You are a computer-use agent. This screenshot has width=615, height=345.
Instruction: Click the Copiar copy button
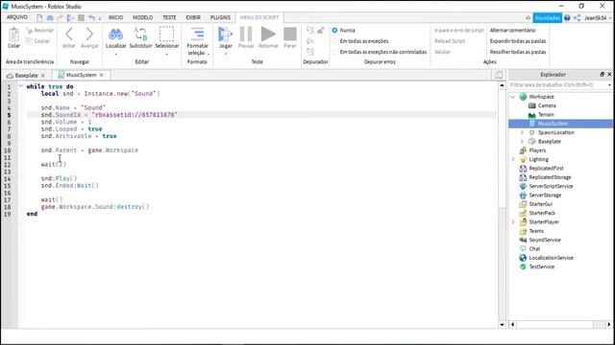tap(37, 41)
